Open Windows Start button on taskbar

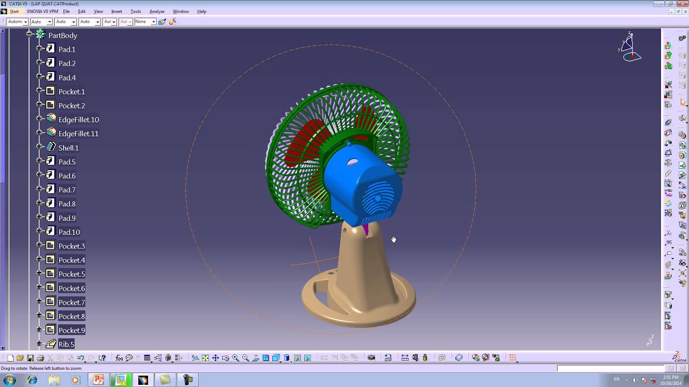pyautogui.click(x=9, y=380)
